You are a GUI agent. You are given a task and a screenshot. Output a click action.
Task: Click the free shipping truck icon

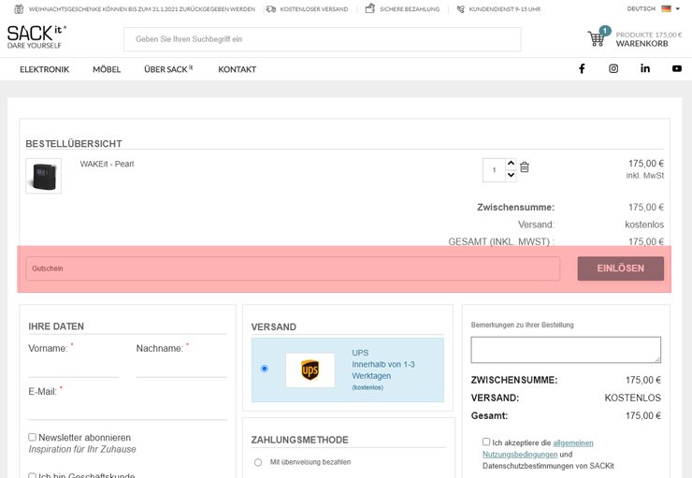tap(271, 8)
